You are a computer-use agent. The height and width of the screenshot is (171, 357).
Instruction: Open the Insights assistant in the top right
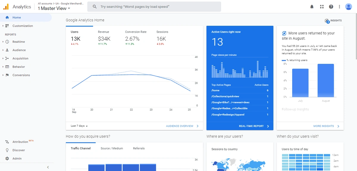[x=333, y=20]
